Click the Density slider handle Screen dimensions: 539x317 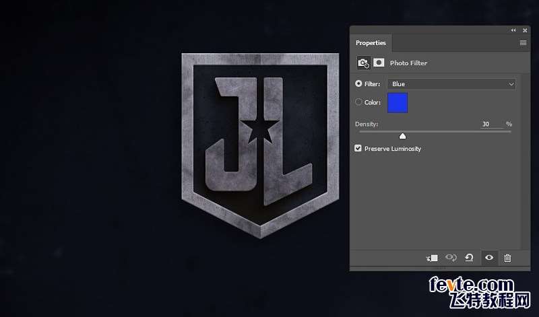(402, 137)
